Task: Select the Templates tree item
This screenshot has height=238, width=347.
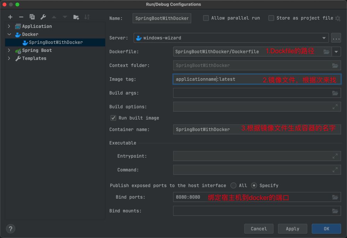Action: [x=34, y=58]
